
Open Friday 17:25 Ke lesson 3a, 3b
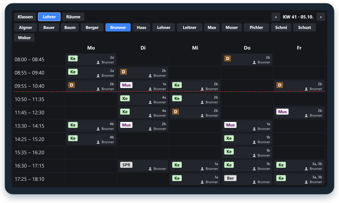pos(299,179)
